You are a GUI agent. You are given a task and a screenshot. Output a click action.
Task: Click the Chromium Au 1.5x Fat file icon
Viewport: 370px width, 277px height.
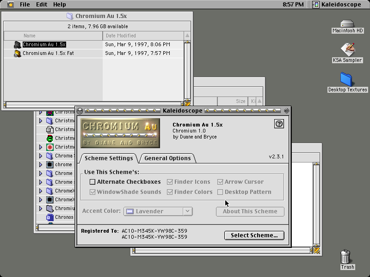click(x=17, y=53)
